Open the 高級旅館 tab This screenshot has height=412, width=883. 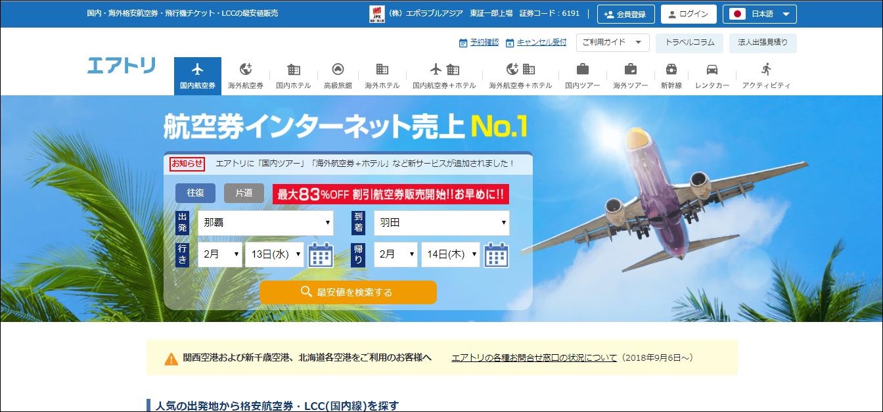[338, 76]
